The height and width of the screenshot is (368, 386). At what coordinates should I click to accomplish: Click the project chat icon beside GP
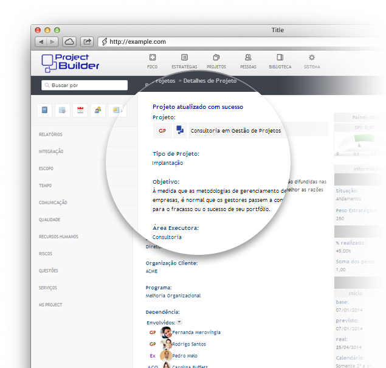pos(180,130)
